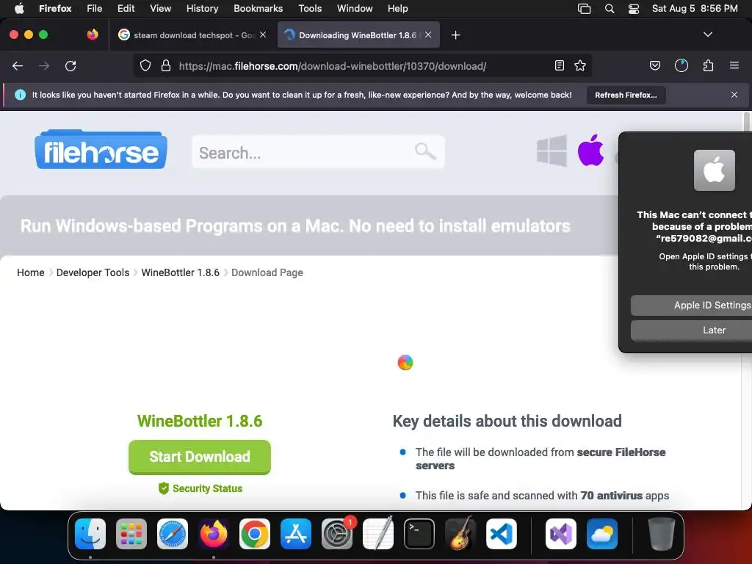Open Visual Studio Code from the Dock

pyautogui.click(x=502, y=534)
